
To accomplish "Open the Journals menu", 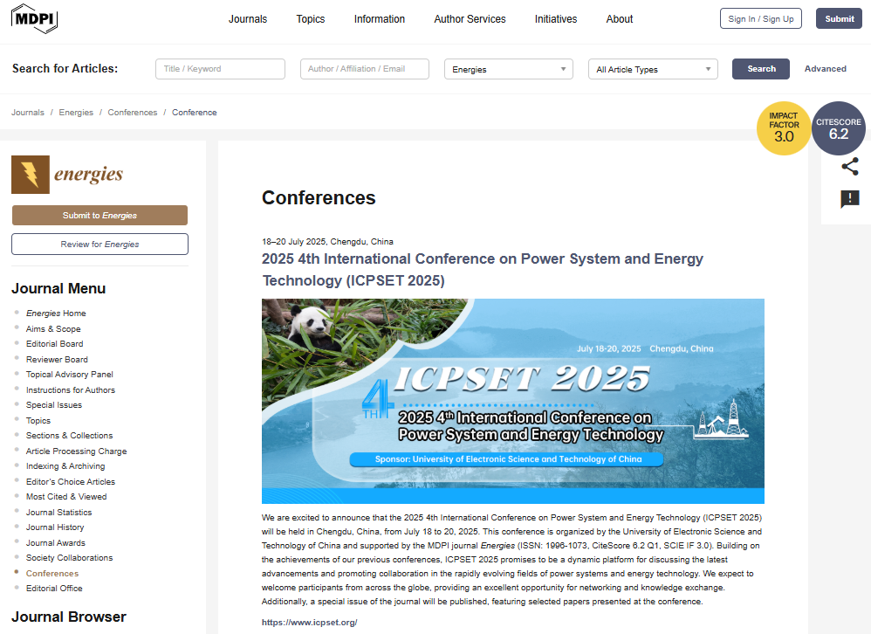I will click(248, 19).
